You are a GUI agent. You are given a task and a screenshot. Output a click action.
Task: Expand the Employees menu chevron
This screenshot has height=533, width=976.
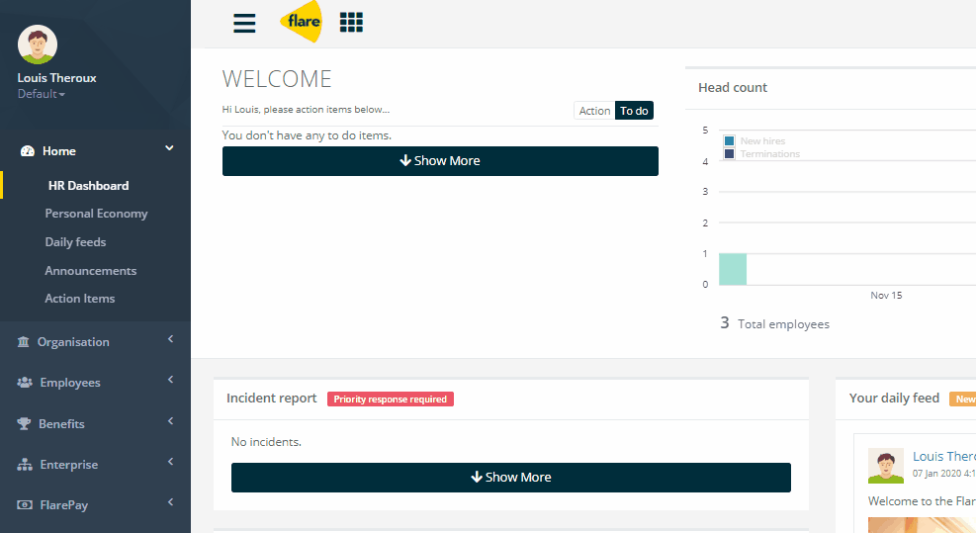coord(170,379)
